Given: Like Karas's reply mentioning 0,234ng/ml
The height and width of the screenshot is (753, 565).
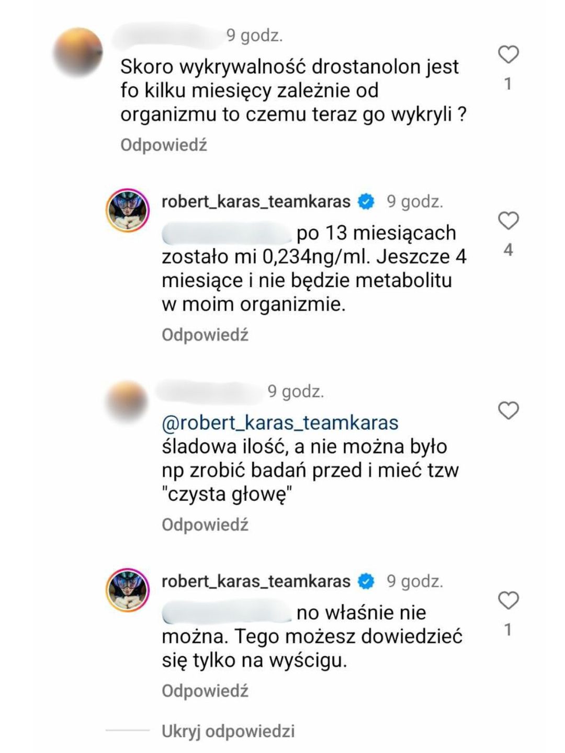Looking at the screenshot, I should click(x=508, y=221).
